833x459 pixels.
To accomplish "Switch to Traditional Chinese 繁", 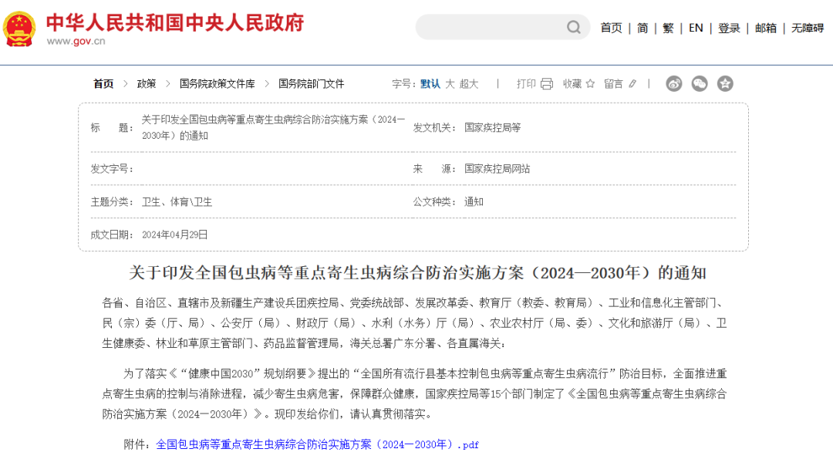I will (x=668, y=28).
